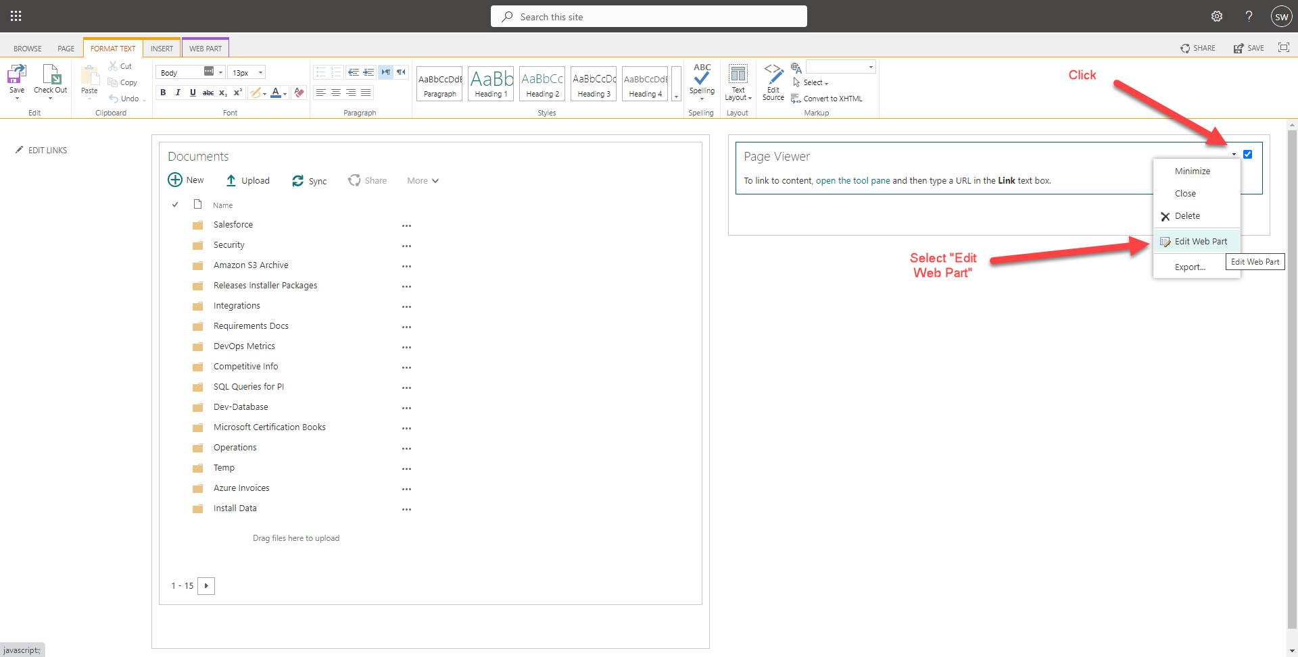Apply subscript formatting
The height and width of the screenshot is (657, 1298).
coord(223,93)
